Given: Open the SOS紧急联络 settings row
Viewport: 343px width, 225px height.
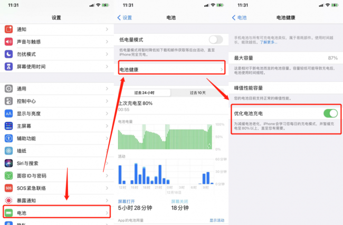Looking at the screenshot, I should pos(57,188).
